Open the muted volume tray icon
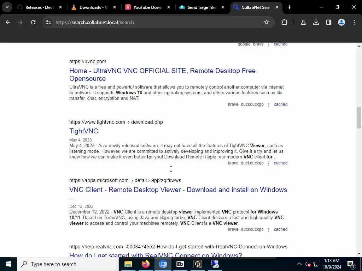The image size is (362, 271). [308, 264]
